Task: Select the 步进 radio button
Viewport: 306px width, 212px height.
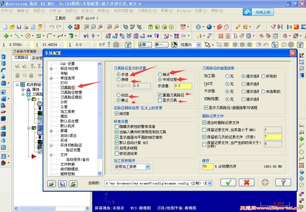Action: (118, 74)
